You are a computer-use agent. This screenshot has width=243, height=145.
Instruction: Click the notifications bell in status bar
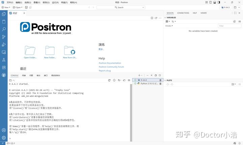click(240, 143)
